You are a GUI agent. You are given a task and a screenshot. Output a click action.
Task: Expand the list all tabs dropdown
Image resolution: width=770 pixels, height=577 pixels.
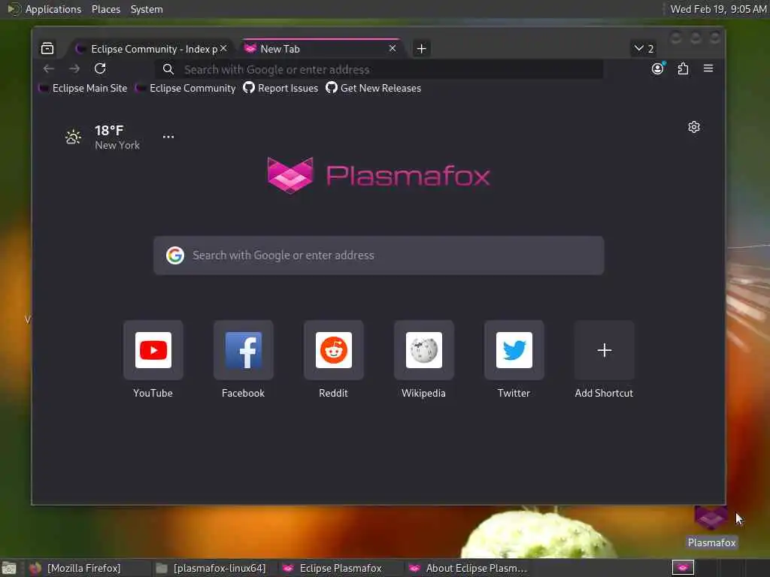(644, 49)
